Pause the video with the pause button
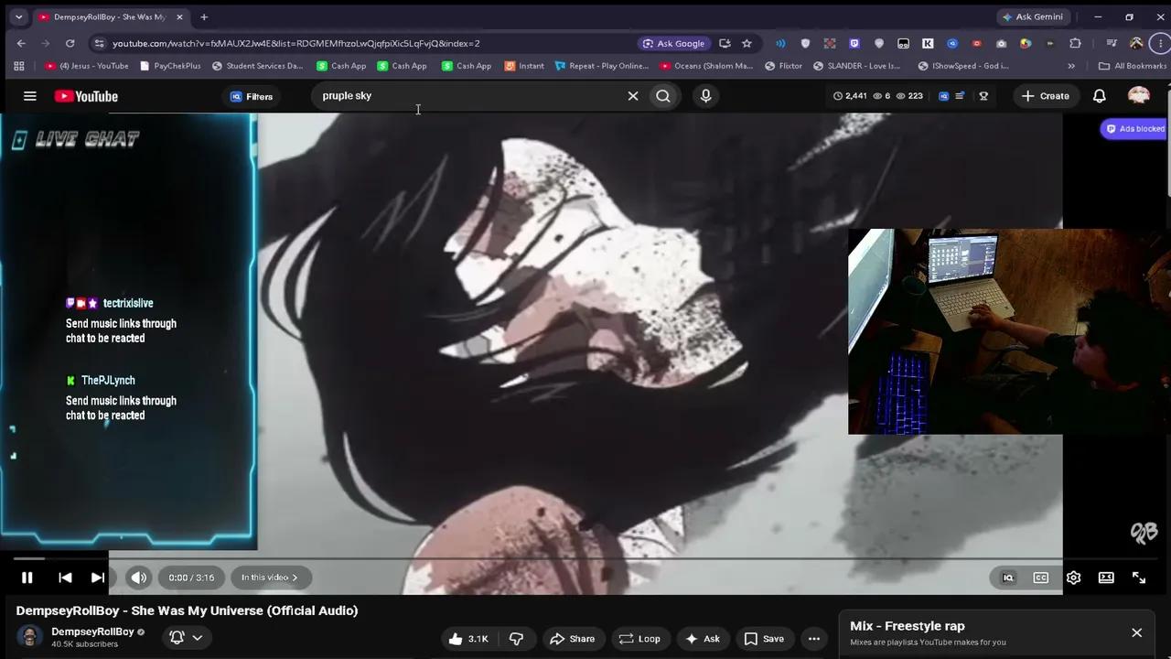The image size is (1171, 659). click(27, 578)
